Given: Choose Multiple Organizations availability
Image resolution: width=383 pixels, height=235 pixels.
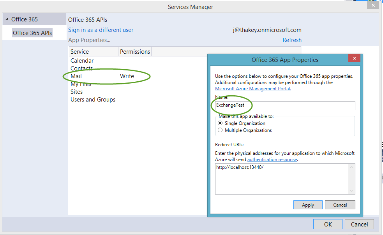Looking at the screenshot, I should [x=221, y=130].
